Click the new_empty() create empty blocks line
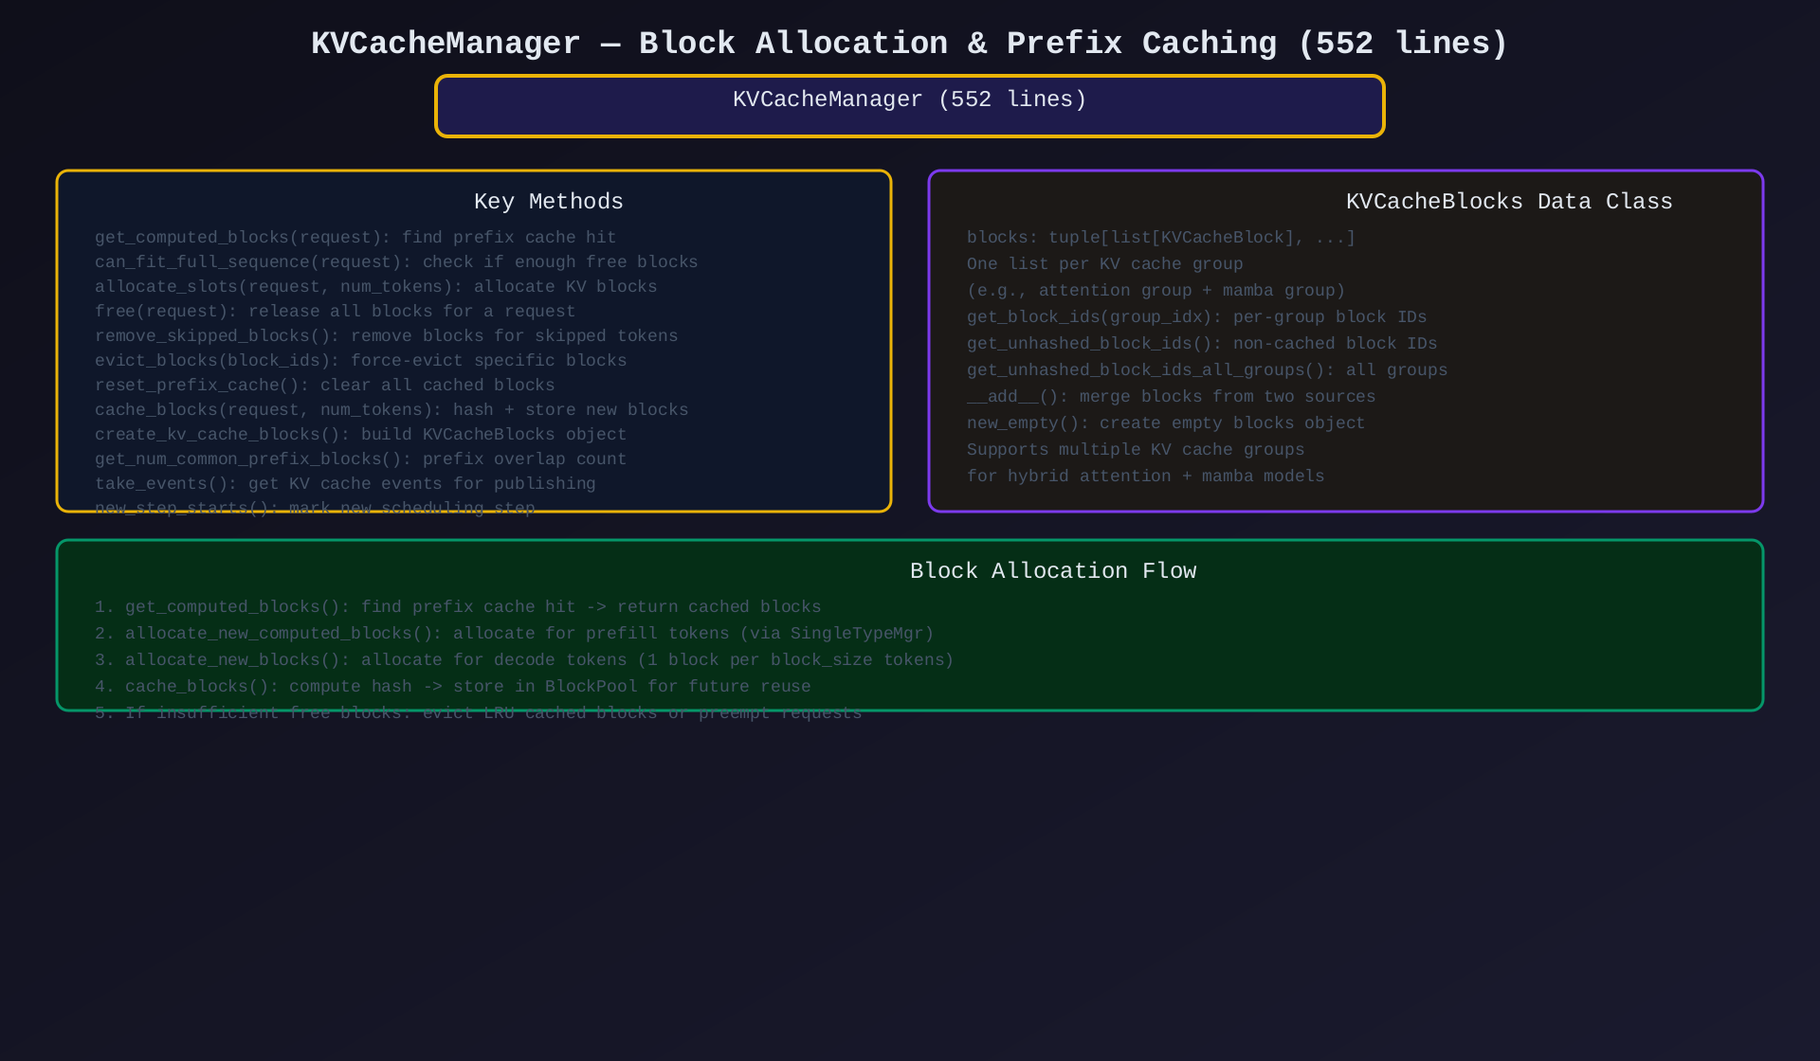1820x1061 pixels. coord(1165,423)
